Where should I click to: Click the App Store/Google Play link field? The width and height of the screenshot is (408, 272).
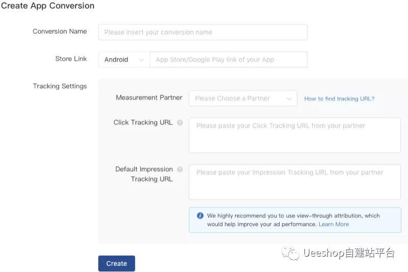pos(228,60)
